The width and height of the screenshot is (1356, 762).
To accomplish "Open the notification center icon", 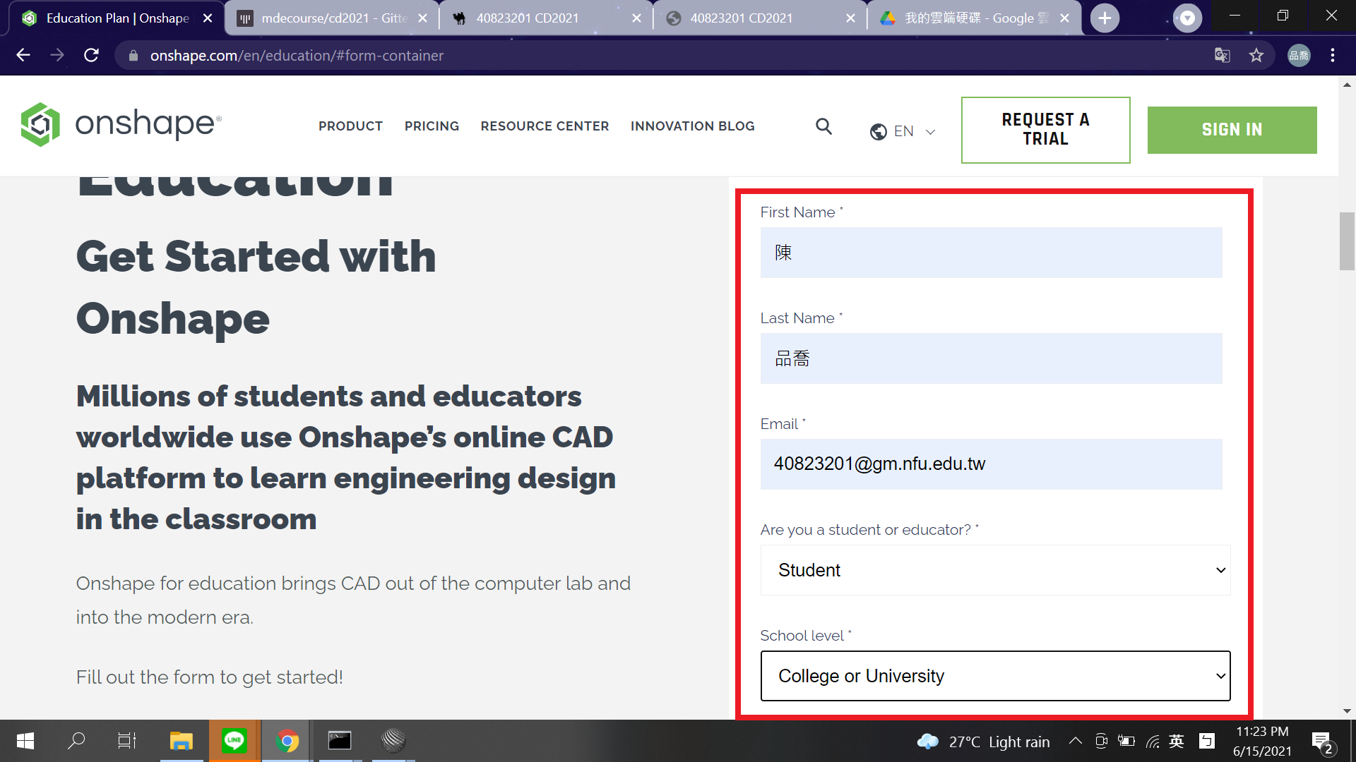I will pos(1322,742).
